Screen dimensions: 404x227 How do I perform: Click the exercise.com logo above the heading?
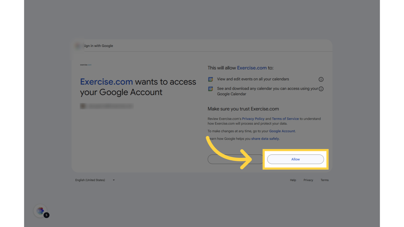86,65
